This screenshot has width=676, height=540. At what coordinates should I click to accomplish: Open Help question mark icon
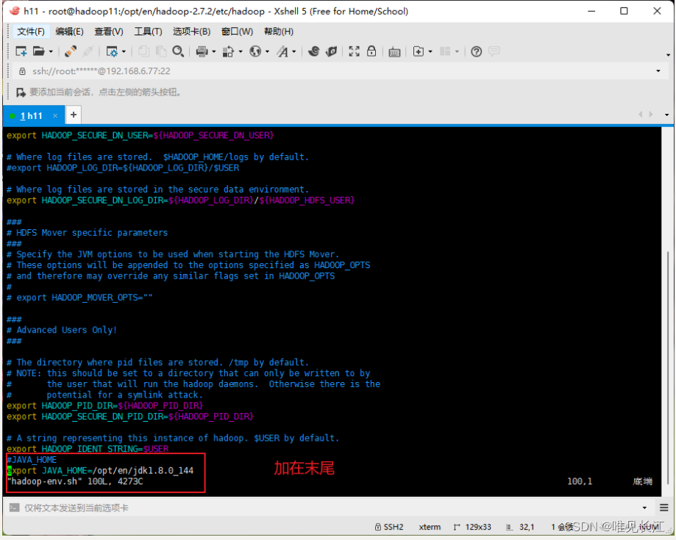click(477, 51)
